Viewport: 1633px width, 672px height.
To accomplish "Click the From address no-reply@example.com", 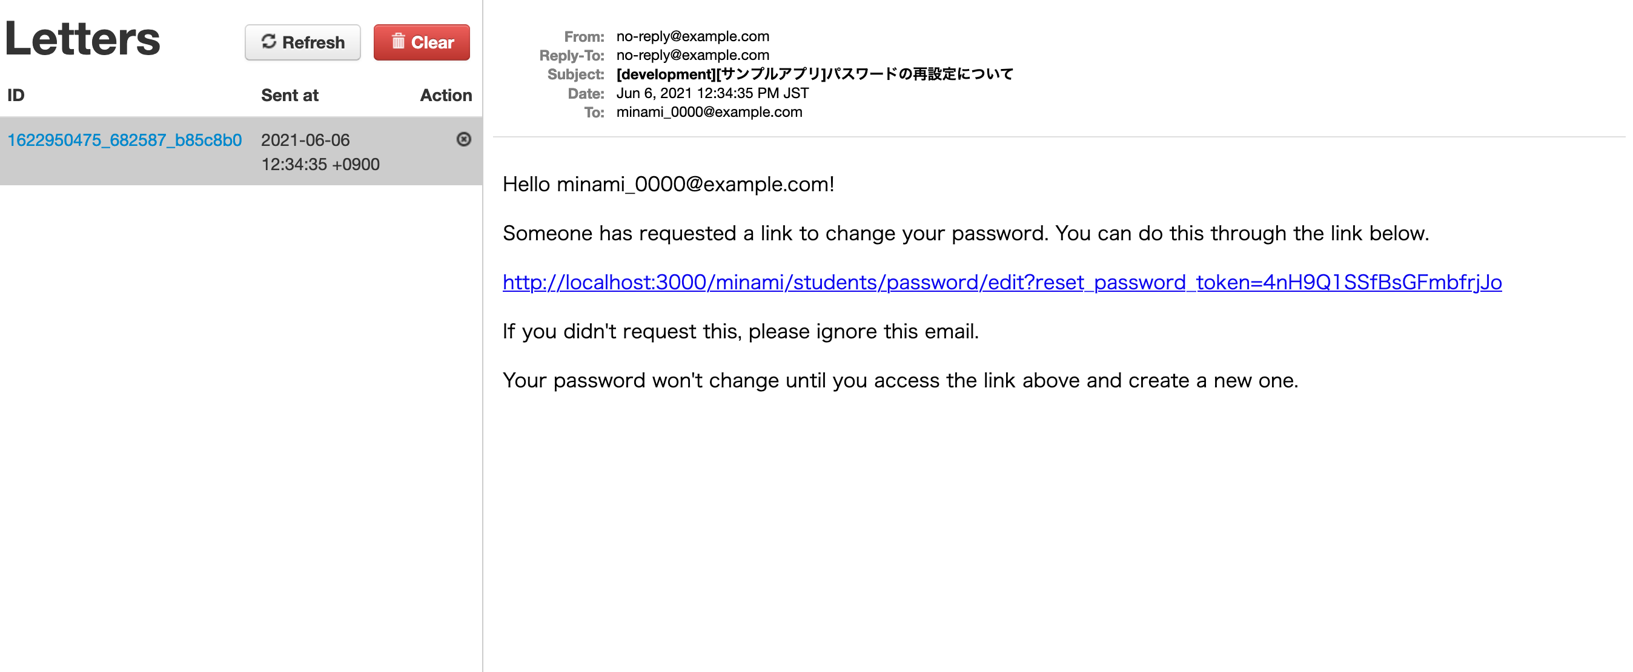I will click(692, 36).
